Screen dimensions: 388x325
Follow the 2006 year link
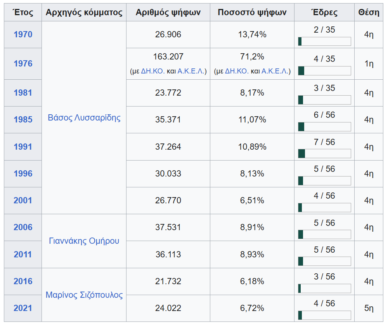[x=23, y=227]
